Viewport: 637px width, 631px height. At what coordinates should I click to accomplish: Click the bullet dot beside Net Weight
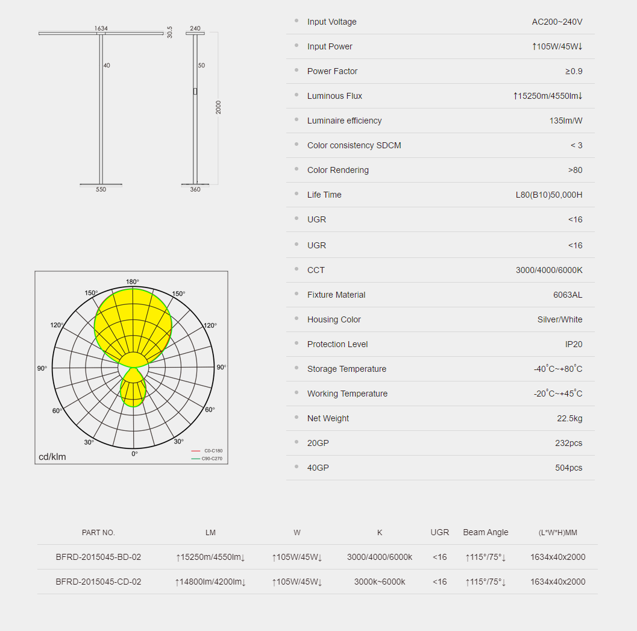coord(297,418)
